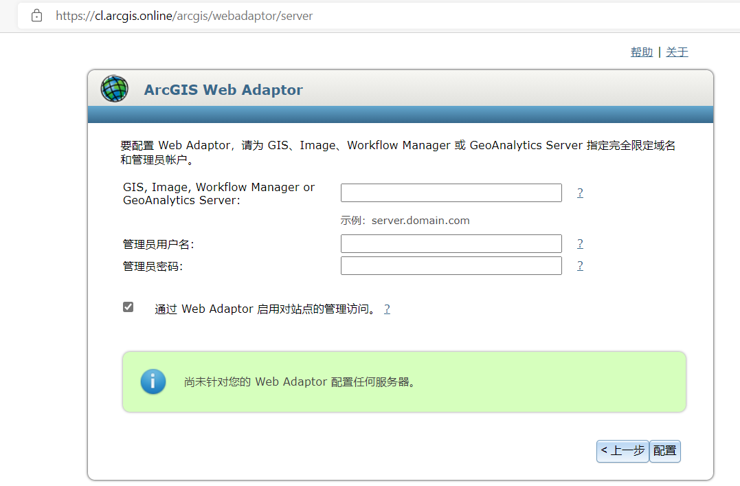
Task: Click the blue info icon in the banner
Action: click(x=153, y=382)
